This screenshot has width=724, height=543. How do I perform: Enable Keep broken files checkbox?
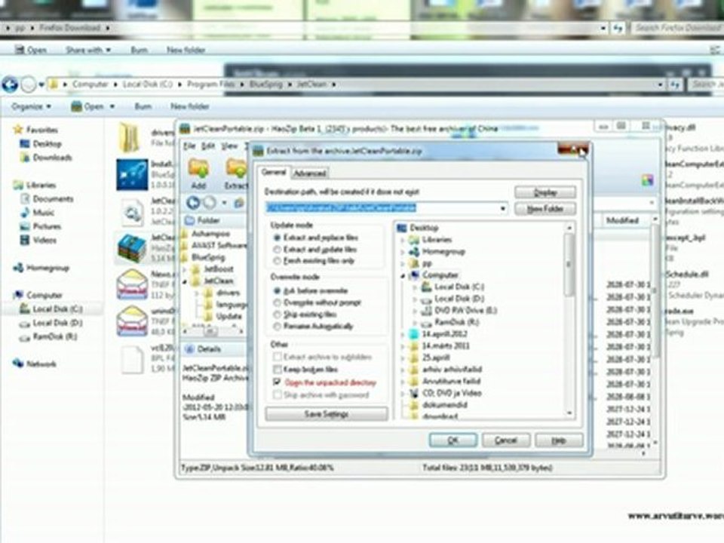(x=278, y=370)
